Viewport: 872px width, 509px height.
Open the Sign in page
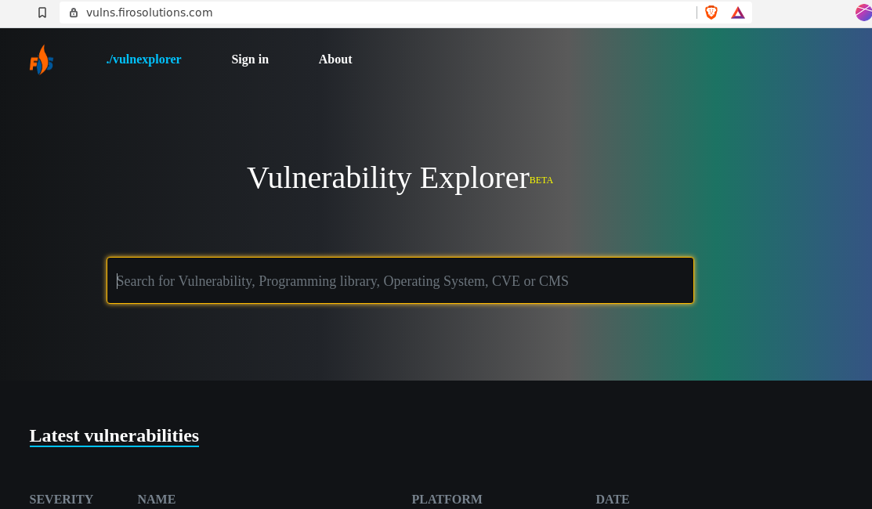[x=250, y=59]
